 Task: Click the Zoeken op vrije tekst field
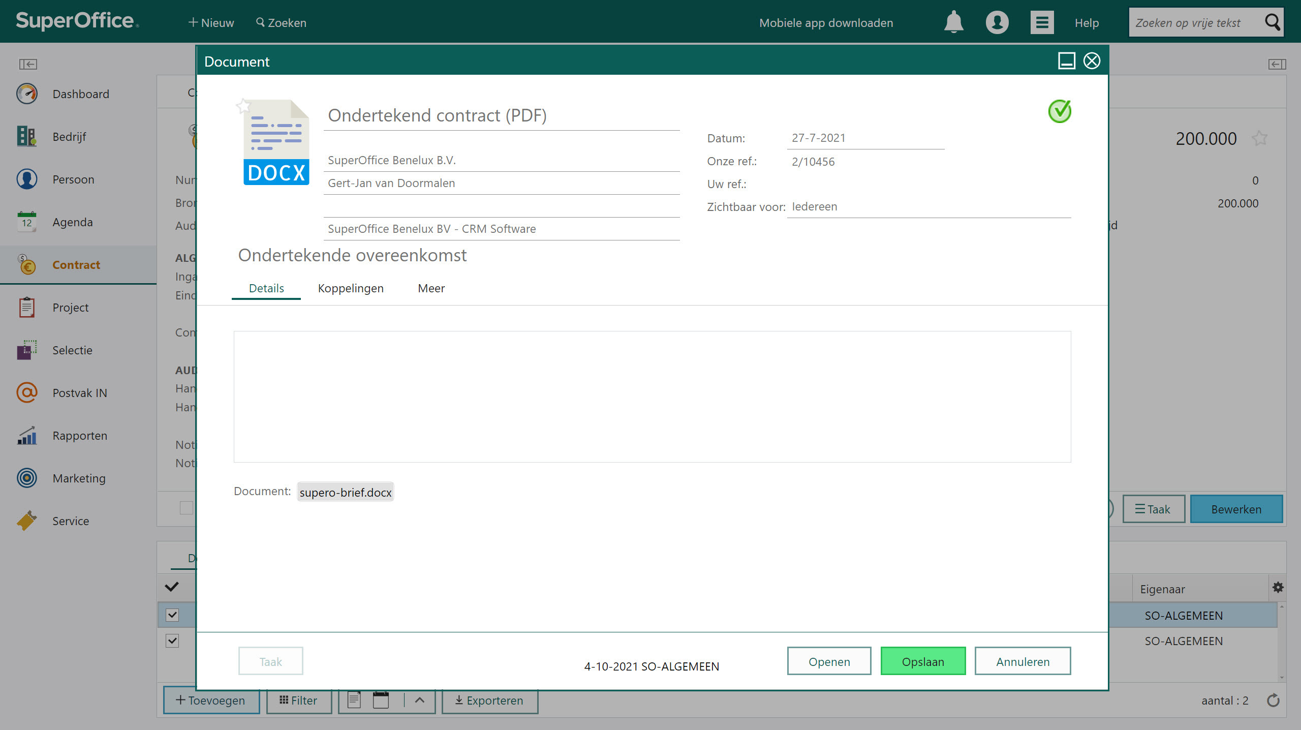[x=1196, y=23]
